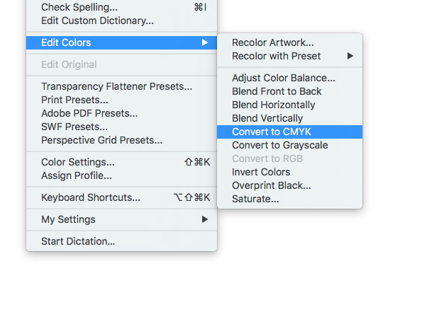The image size is (422, 324).
Task: Open Overprint Black dialog
Action: click(289, 185)
